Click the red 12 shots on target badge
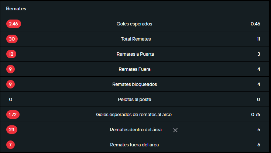 point(11,54)
